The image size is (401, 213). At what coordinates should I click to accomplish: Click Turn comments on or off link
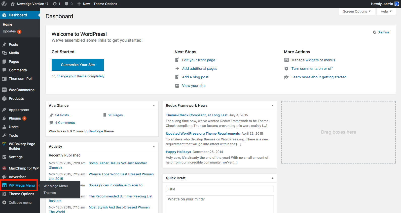tap(312, 69)
